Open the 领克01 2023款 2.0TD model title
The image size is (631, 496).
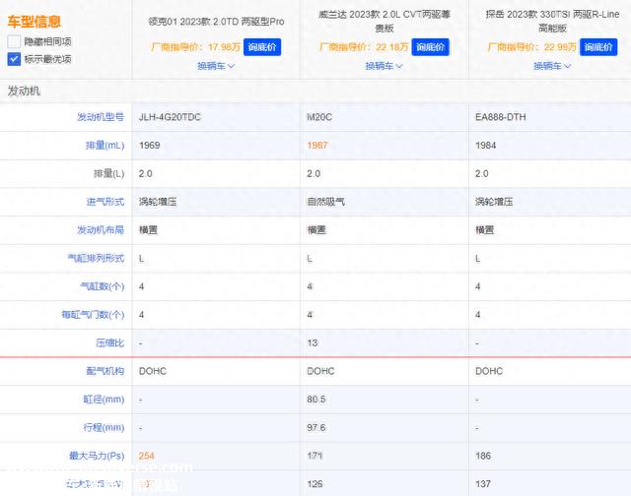pyautogui.click(x=216, y=22)
